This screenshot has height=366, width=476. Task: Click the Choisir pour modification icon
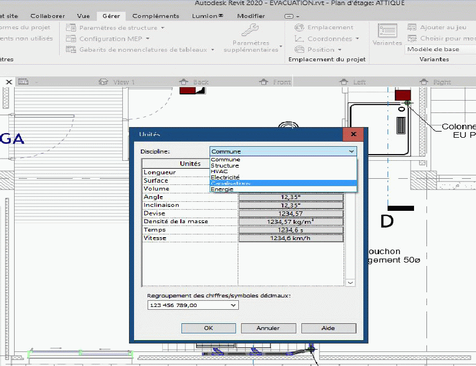point(412,39)
